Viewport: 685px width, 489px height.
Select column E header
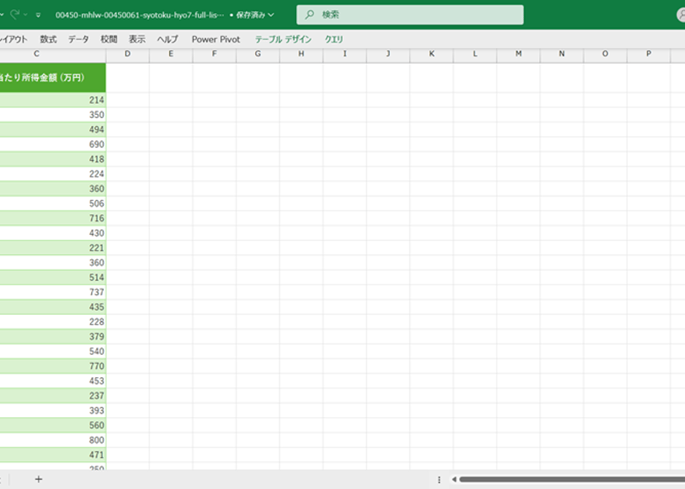point(171,53)
